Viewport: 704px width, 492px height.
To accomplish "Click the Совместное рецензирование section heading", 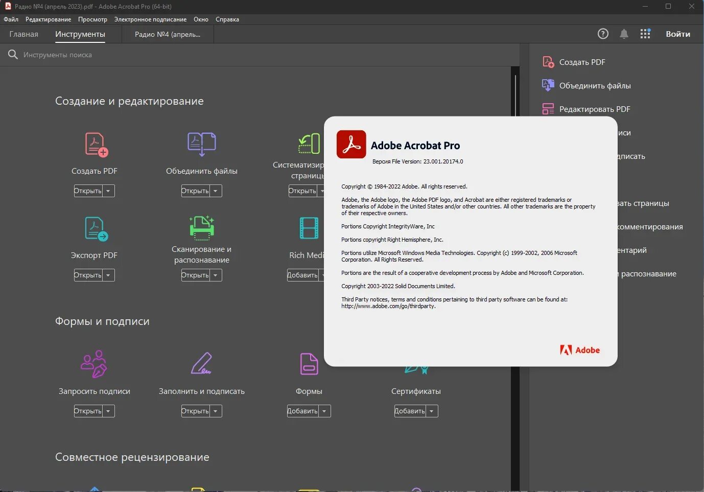I will (x=132, y=457).
